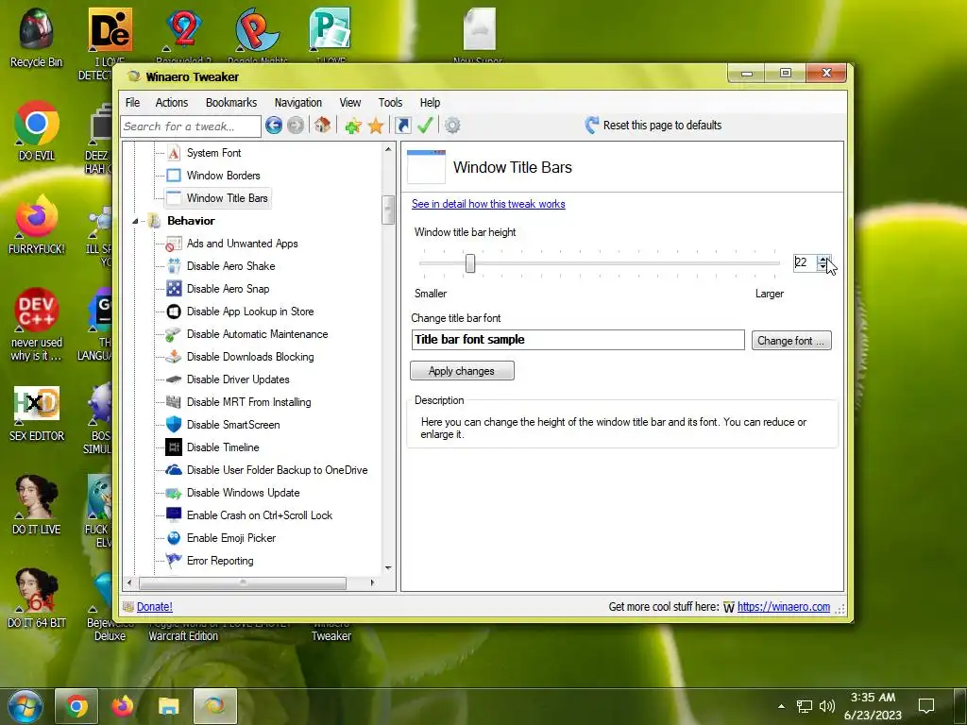Open Enable Emoji Picker tweak
The image size is (967, 725).
coord(231,538)
